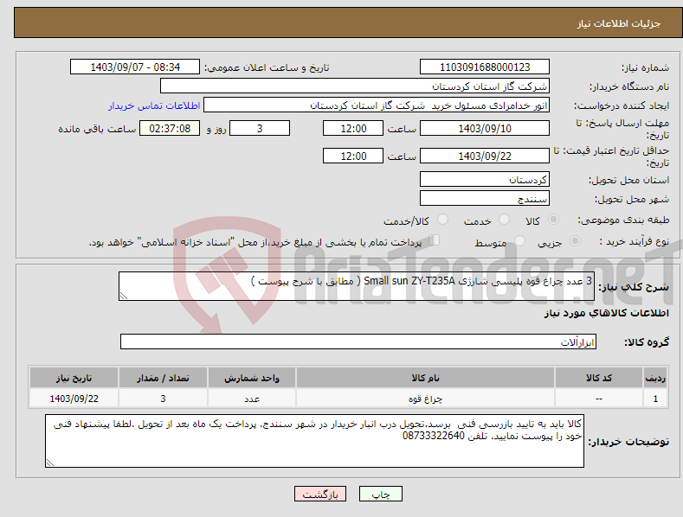Click the واحد شمارش column header
This screenshot has width=683, height=517.
(x=252, y=378)
